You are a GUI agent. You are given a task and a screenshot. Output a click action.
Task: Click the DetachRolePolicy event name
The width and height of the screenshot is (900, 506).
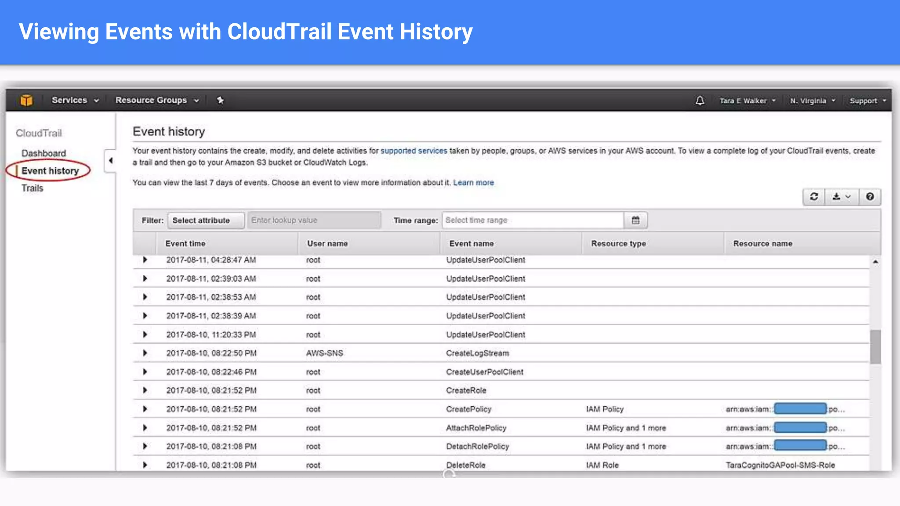point(477,446)
